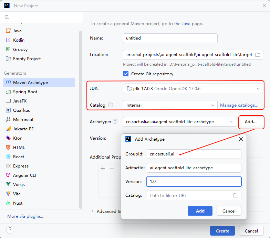
Task: Browse for a location with the folder icon
Action: (258, 55)
